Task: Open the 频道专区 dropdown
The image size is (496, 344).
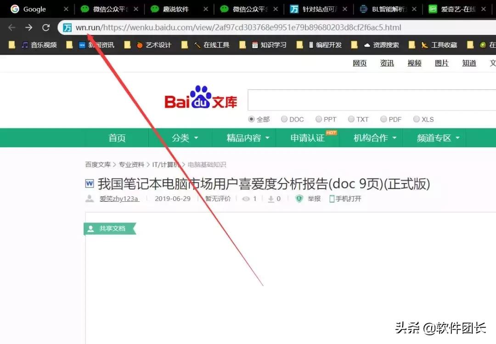Action: coord(435,138)
